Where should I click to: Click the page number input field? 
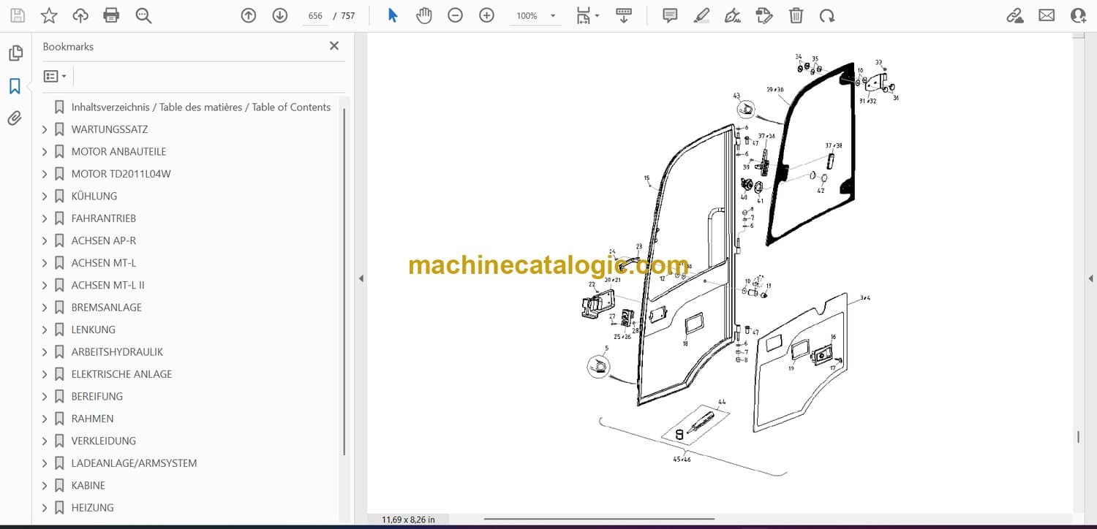pos(315,16)
